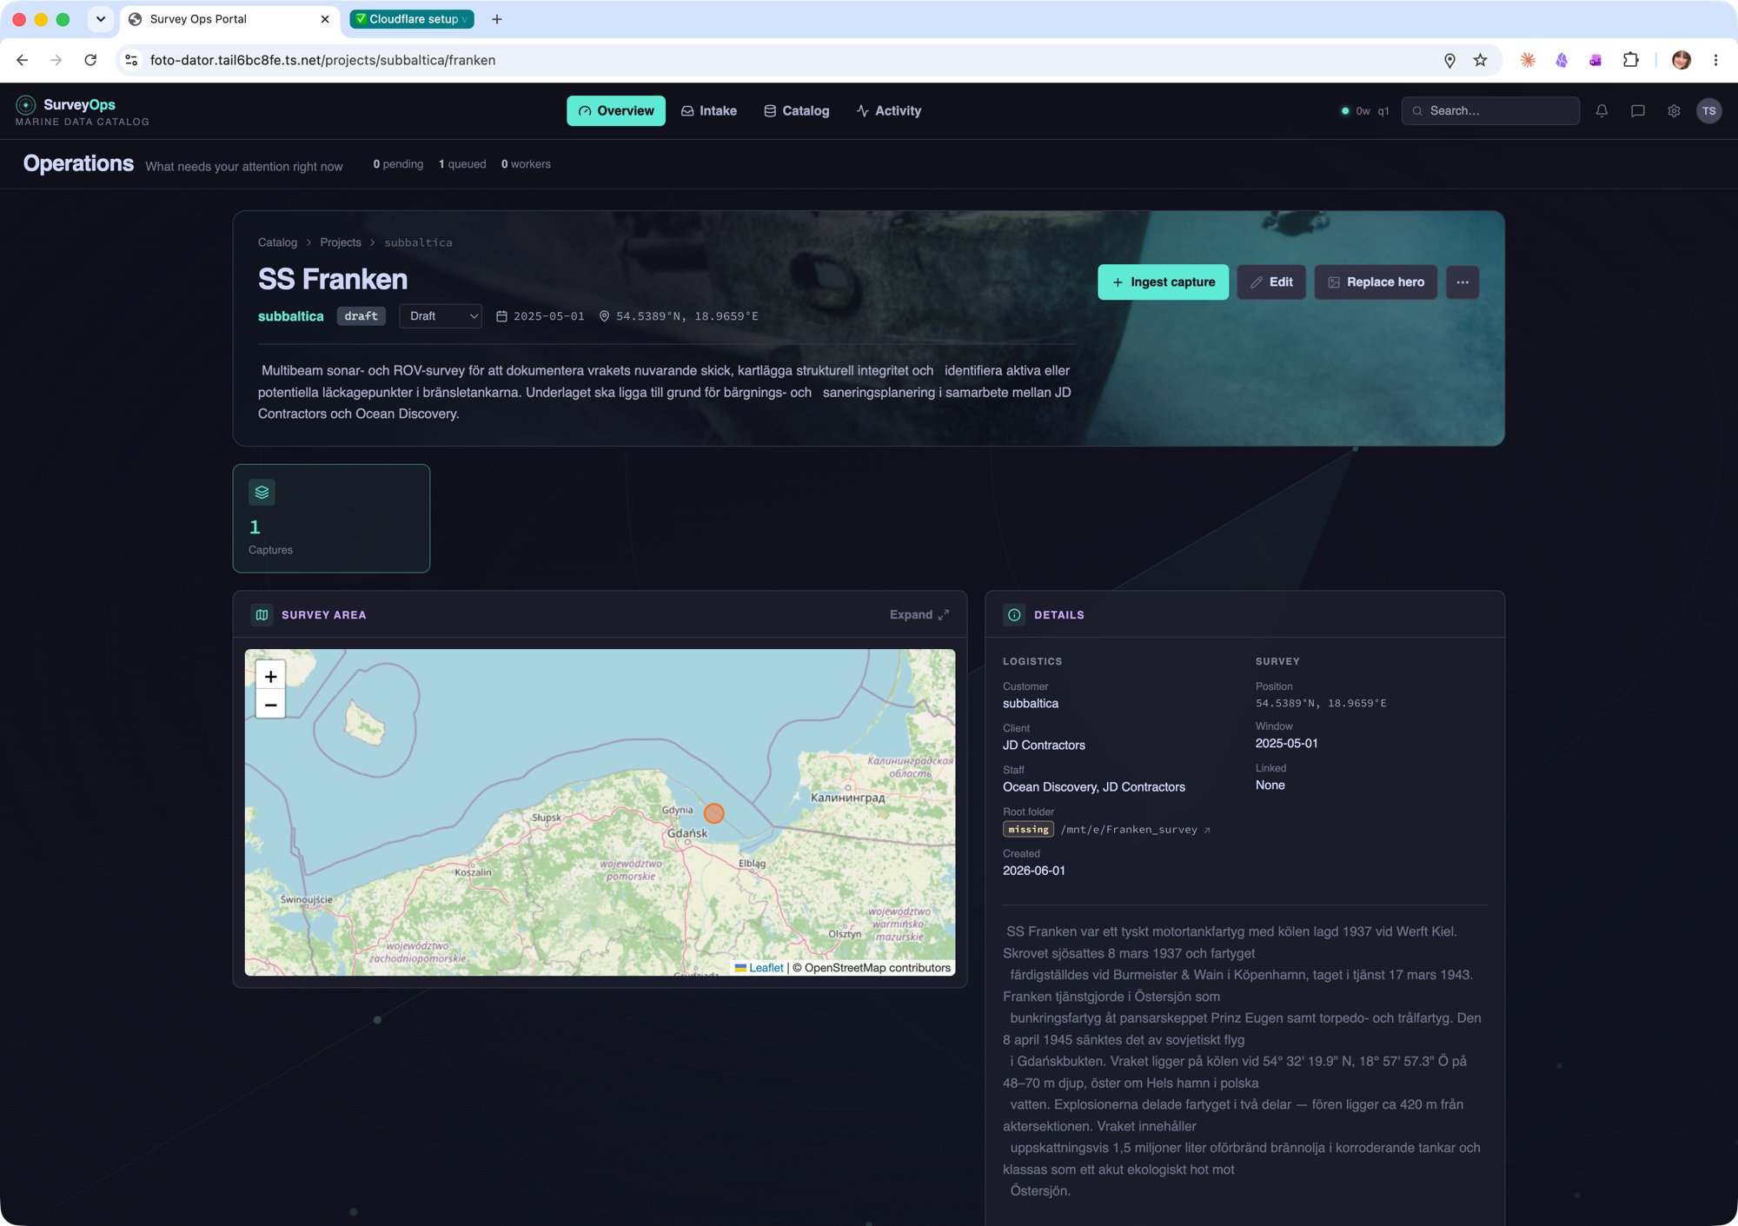Click the 1 queued counter
Image resolution: width=1738 pixels, height=1226 pixels.
(462, 164)
